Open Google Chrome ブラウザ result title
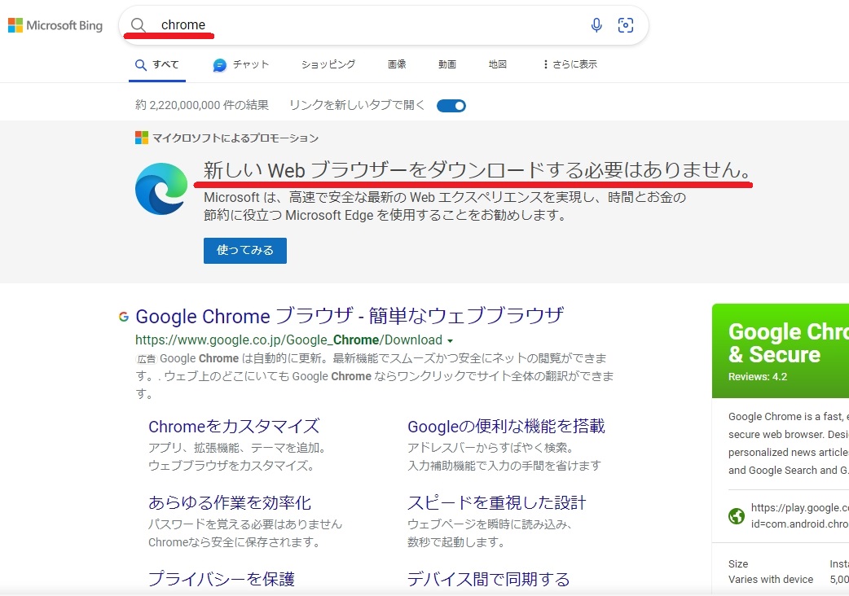This screenshot has width=849, height=596. point(350,316)
